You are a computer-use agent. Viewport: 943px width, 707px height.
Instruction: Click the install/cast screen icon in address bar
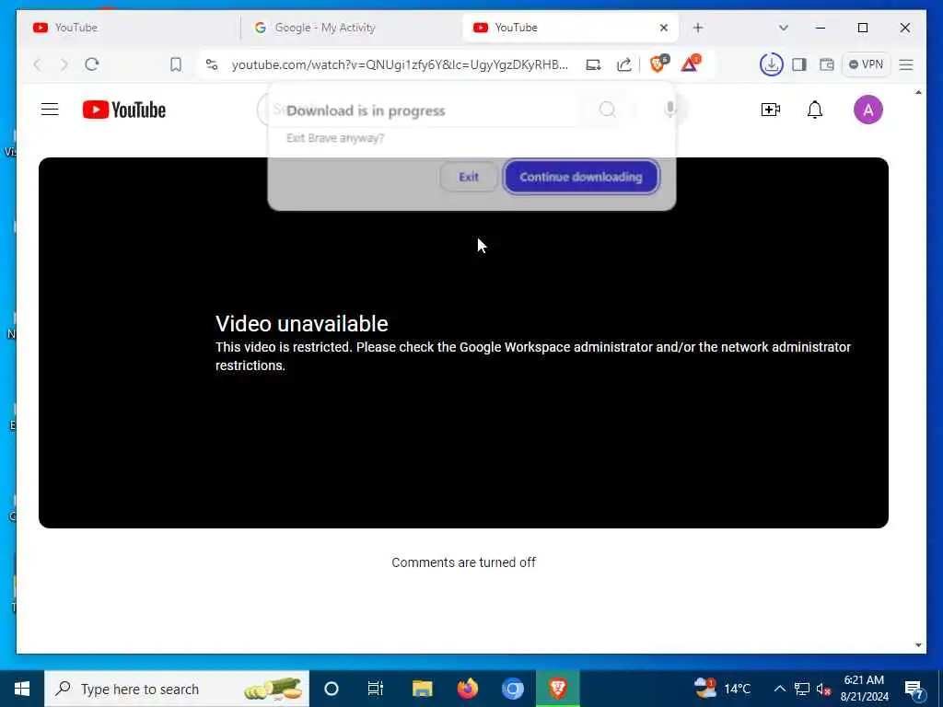pos(593,64)
